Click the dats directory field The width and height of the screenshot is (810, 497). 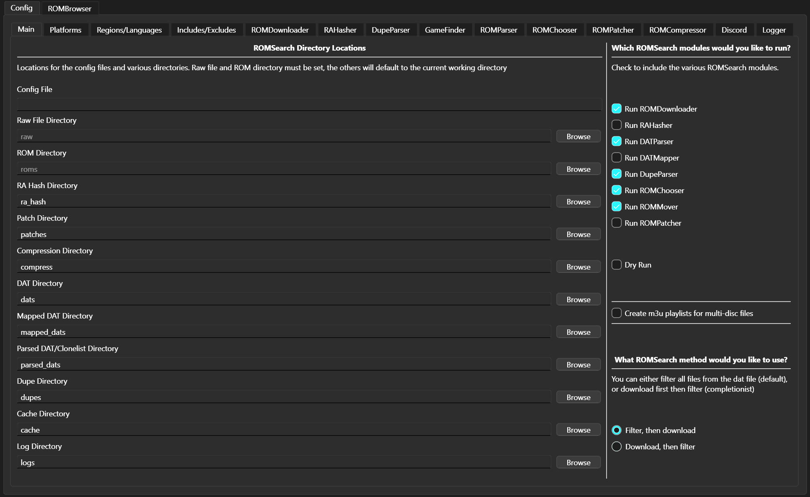coord(284,299)
